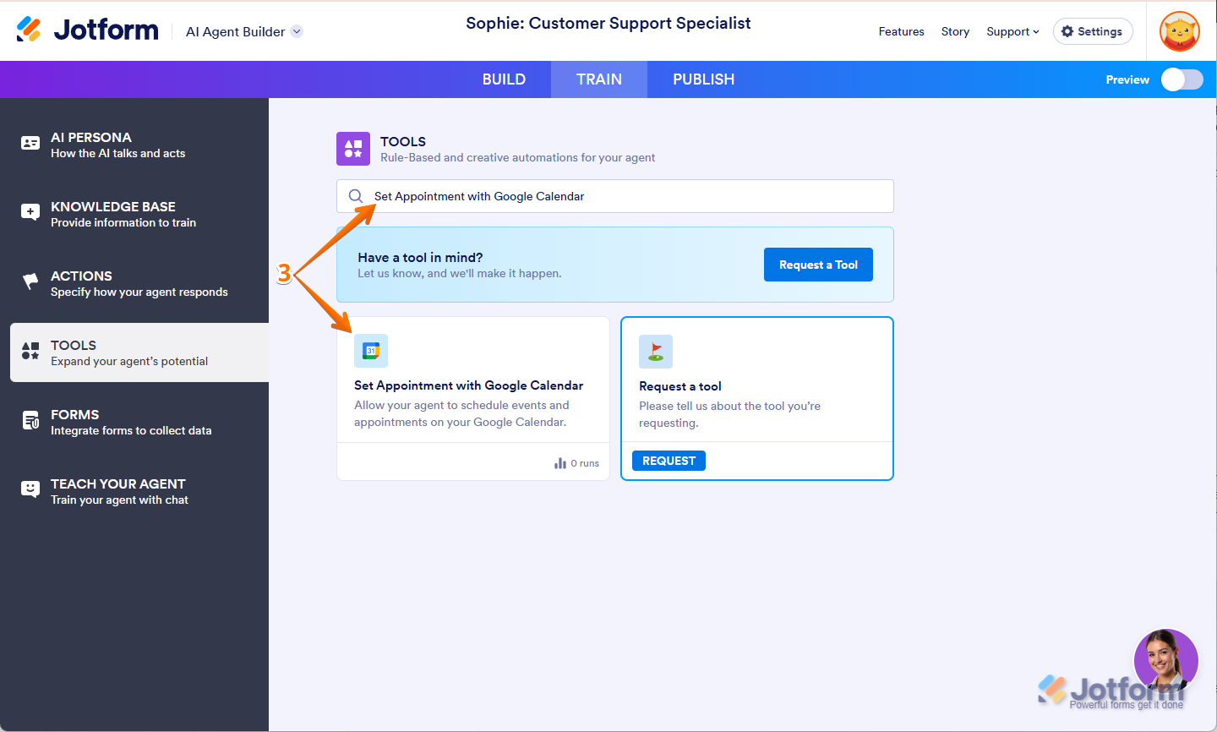
Task: Open the AI Persona sidebar section
Action: [117, 145]
